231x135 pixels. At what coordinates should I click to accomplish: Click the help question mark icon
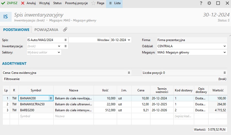201,3
